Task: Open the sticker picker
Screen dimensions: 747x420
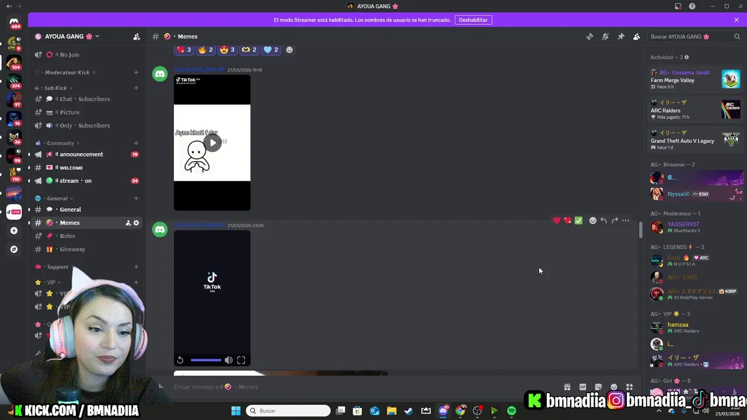Action: tap(598, 387)
